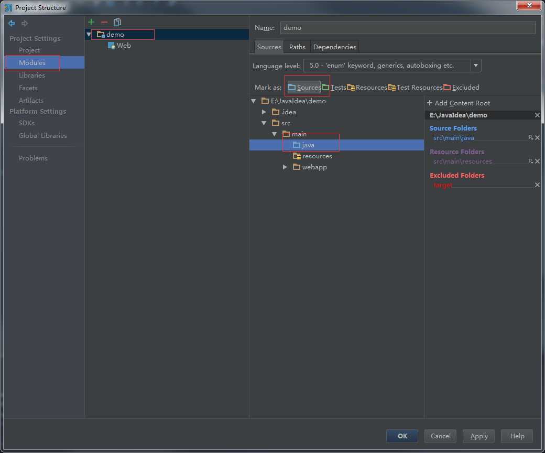545x453 pixels.
Task: Copy the selected module
Action: pyautogui.click(x=117, y=22)
